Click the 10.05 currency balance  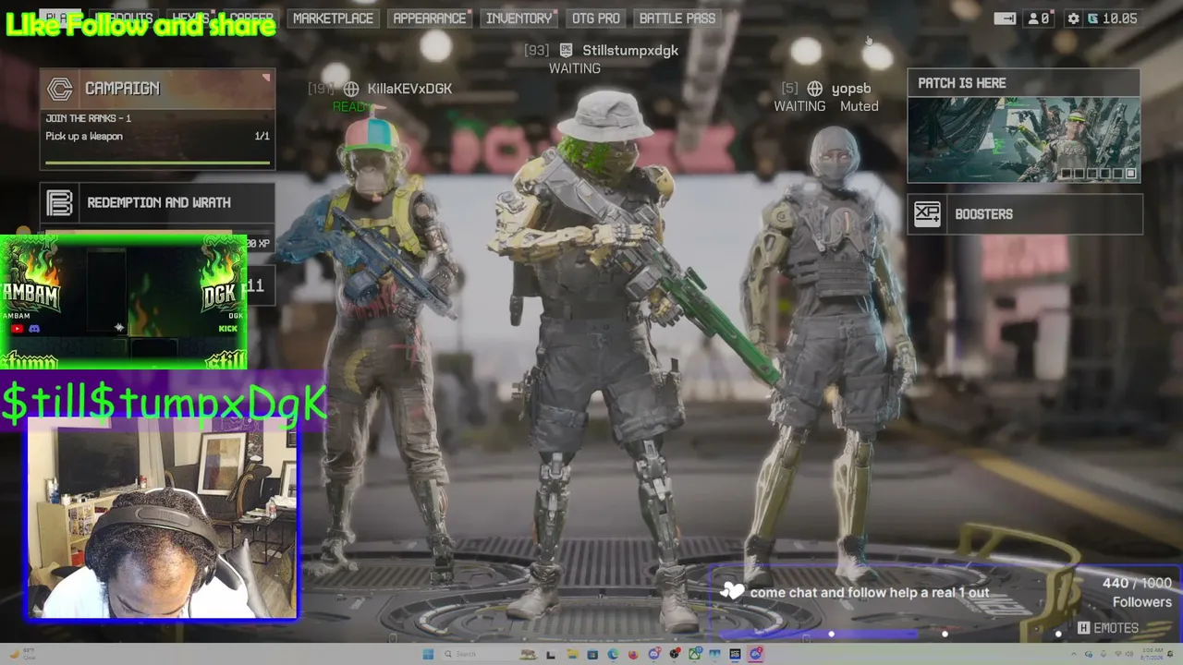point(1113,18)
